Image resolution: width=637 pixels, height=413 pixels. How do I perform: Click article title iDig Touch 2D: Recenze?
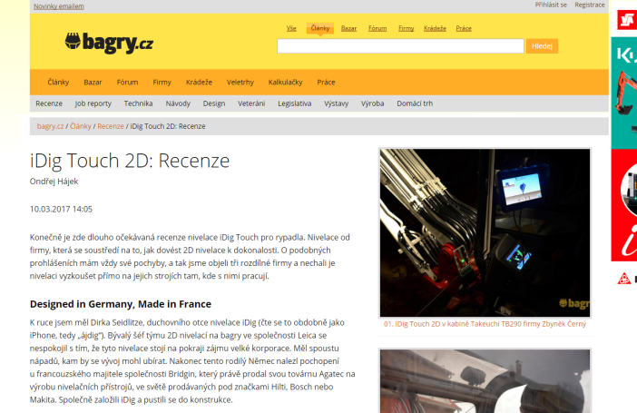click(130, 161)
